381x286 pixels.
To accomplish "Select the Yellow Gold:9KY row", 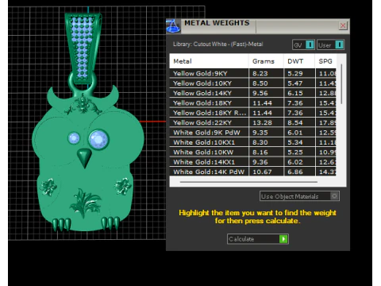I will pos(253,73).
